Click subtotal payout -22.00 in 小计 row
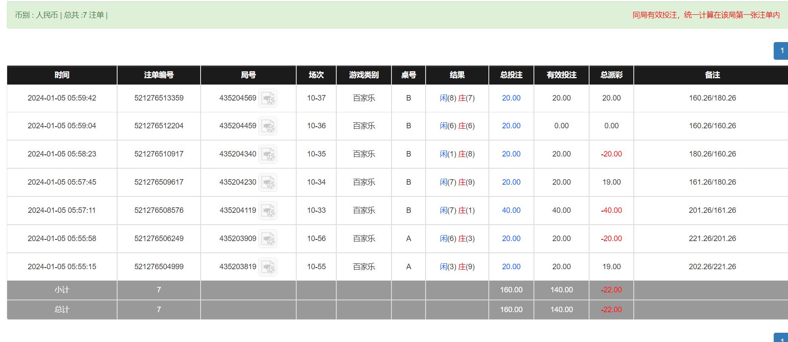Screen dimensions: 788x342 [x=611, y=290]
